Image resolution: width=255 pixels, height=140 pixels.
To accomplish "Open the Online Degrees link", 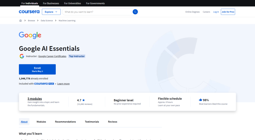I will point(192,12).
